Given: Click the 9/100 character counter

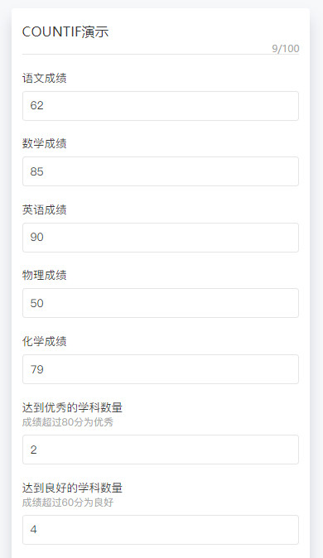Looking at the screenshot, I should [286, 48].
